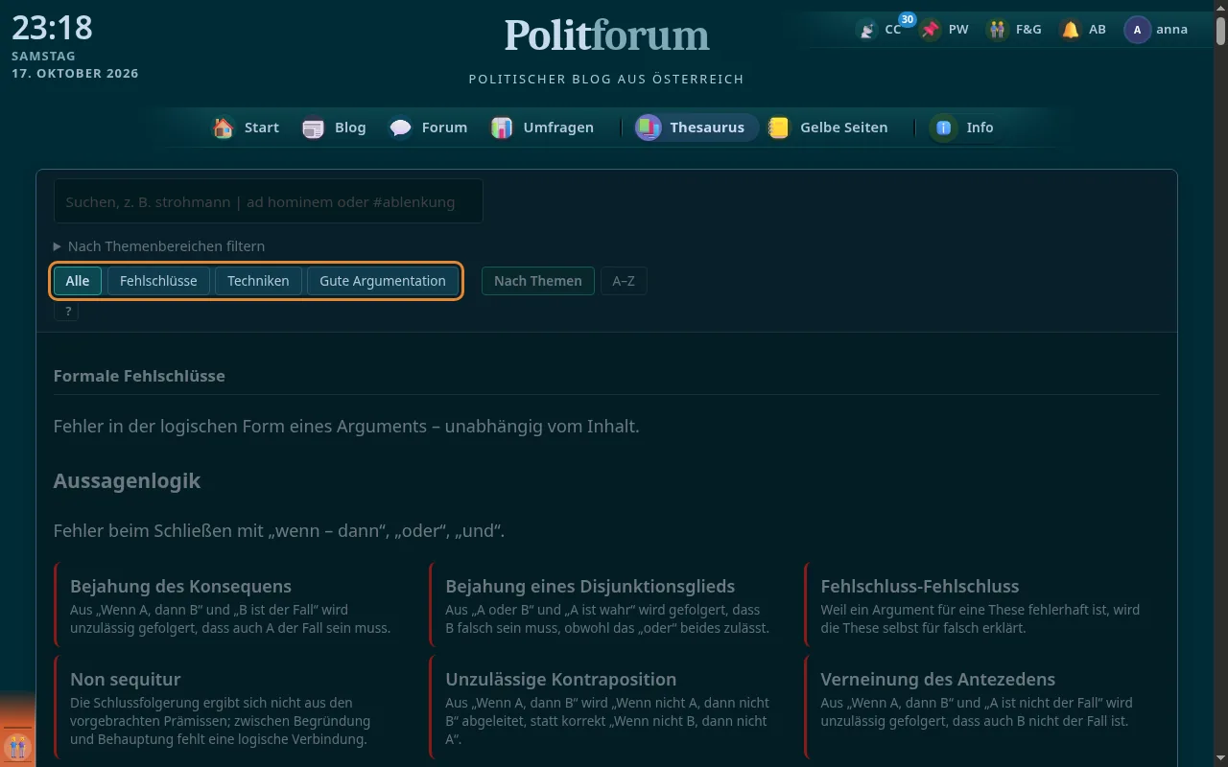1228x767 pixels.
Task: Click into the thesaurus search field
Action: (269, 201)
